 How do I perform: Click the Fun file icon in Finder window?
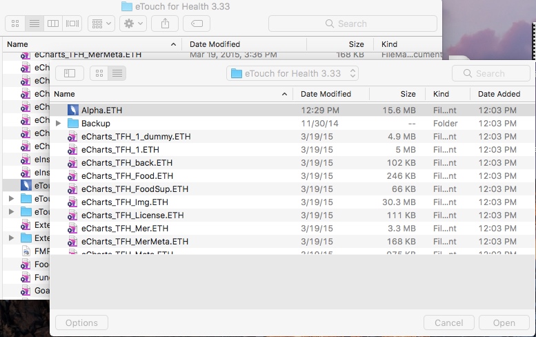coord(26,278)
